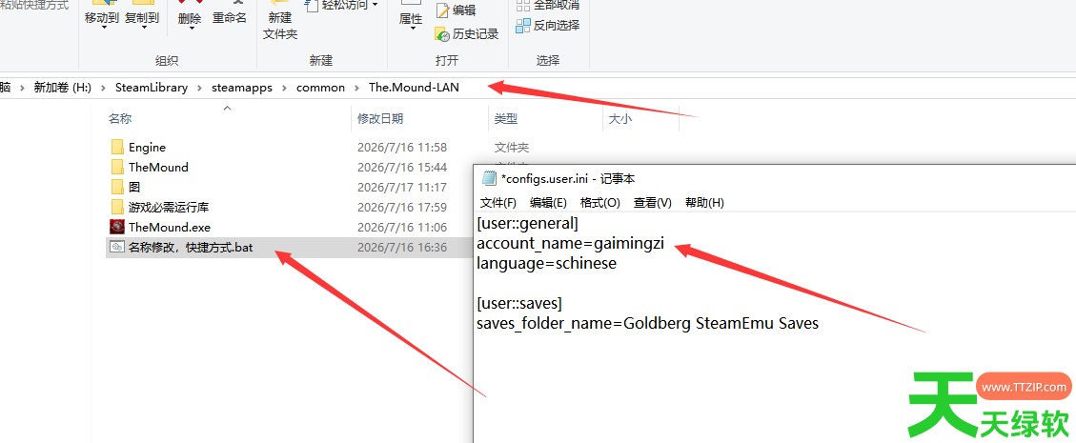Viewport: 1076px width, 443px height.
Task: Expand the 移动到 dropdown arrow
Action: pyautogui.click(x=102, y=29)
